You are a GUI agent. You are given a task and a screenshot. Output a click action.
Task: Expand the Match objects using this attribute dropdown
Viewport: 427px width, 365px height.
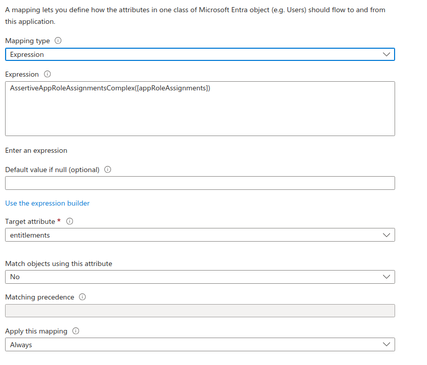[200, 277]
